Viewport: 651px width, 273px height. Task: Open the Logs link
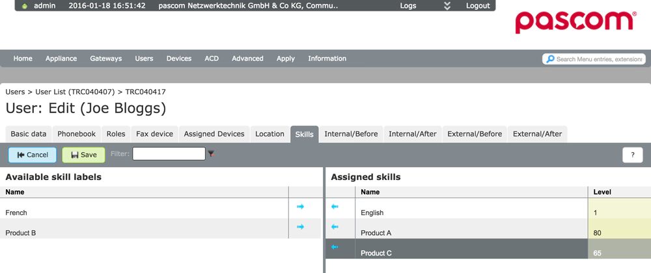coord(408,6)
